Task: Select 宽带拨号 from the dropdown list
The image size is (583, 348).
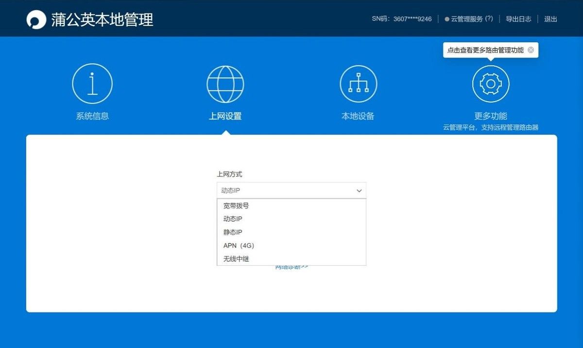Action: click(236, 206)
